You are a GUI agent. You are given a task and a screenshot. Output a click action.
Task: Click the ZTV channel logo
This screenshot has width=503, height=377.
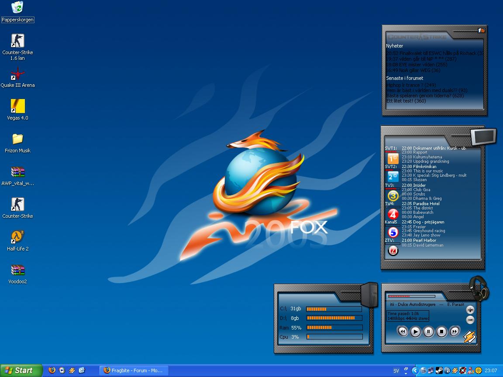pyautogui.click(x=393, y=250)
